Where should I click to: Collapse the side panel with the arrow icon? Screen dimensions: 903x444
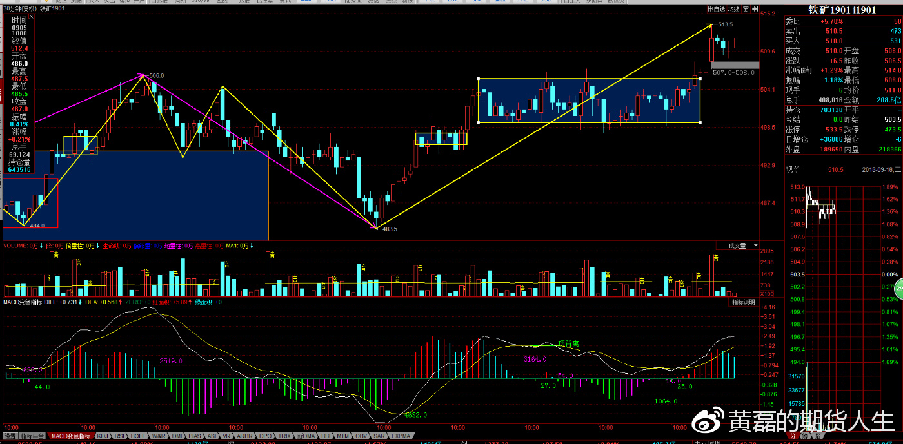pyautogui.click(x=753, y=9)
